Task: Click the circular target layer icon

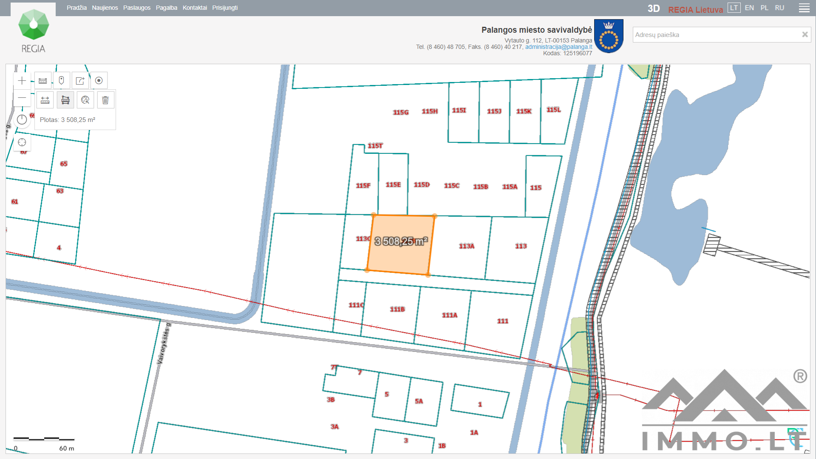Action: 99,81
